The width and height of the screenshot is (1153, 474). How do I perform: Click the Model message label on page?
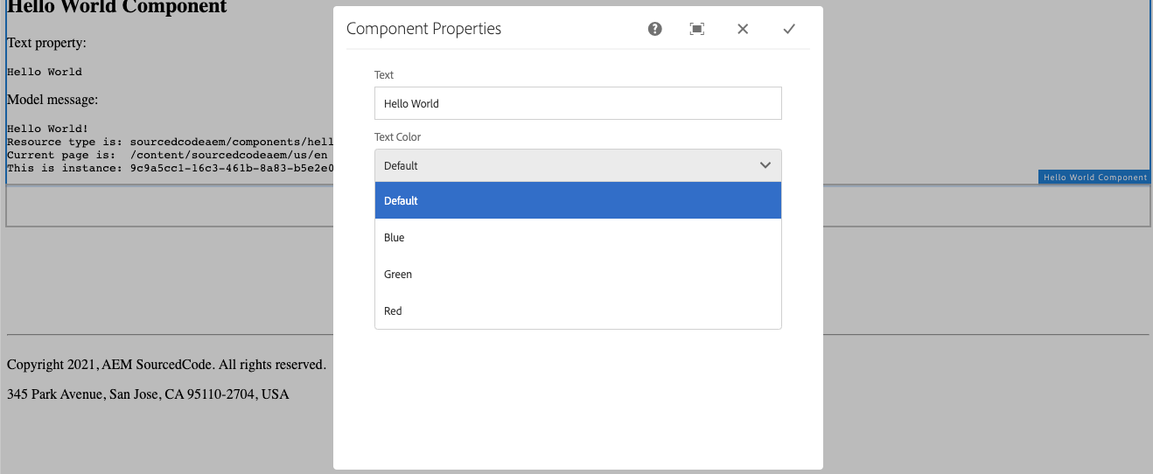(x=52, y=100)
